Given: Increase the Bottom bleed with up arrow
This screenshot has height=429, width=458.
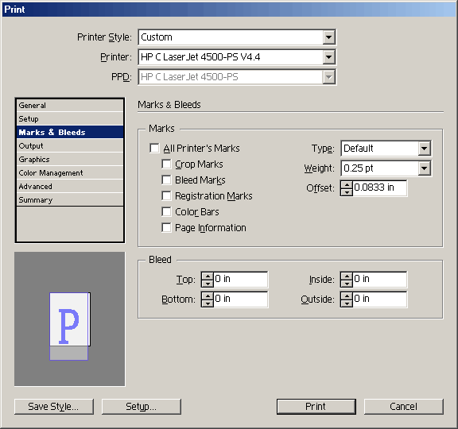Looking at the screenshot, I should coord(208,296).
